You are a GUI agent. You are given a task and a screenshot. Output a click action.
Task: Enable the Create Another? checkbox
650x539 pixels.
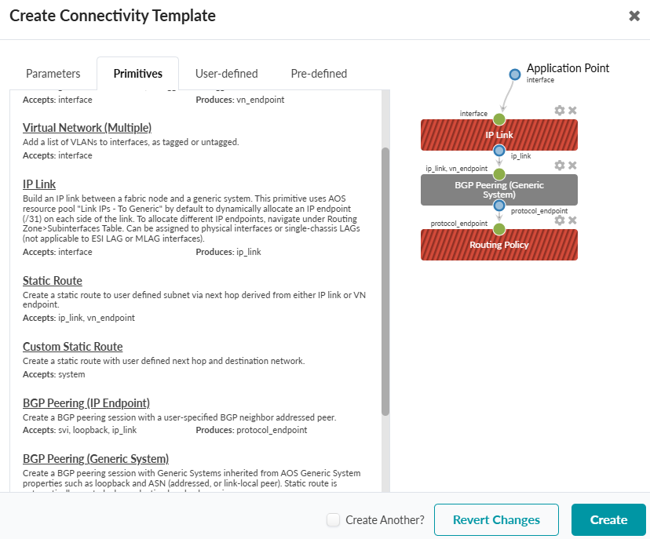click(334, 519)
